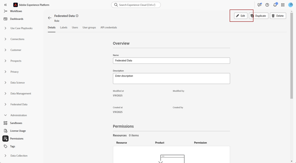This screenshot has height=163, width=296.
Task: Click the Description text area
Action: click(x=171, y=78)
